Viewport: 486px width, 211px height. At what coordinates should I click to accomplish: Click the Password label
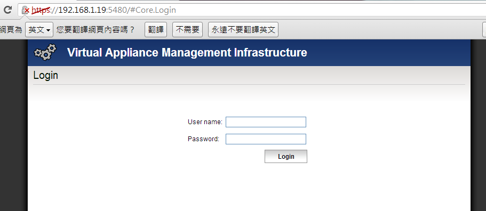[203, 139]
